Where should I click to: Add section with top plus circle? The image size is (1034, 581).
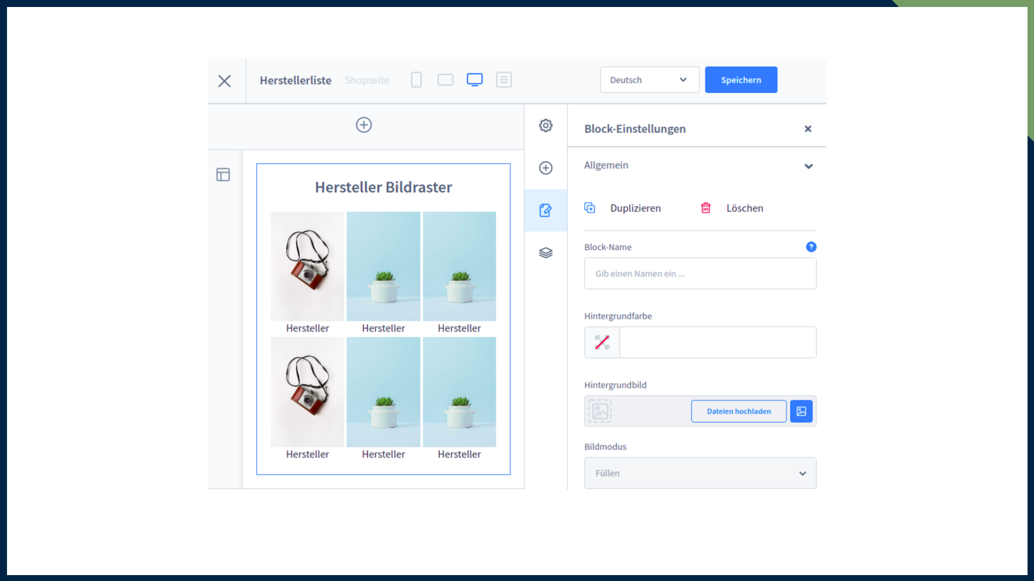click(x=364, y=125)
